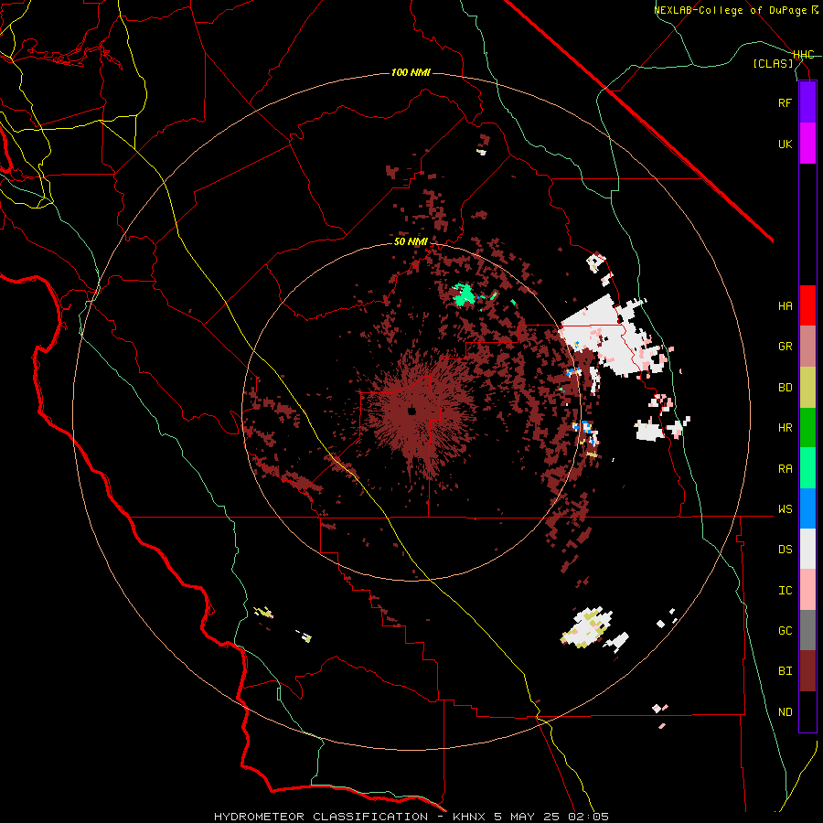Click the light pink IC legend swatch
The height and width of the screenshot is (823, 823).
coord(807,590)
